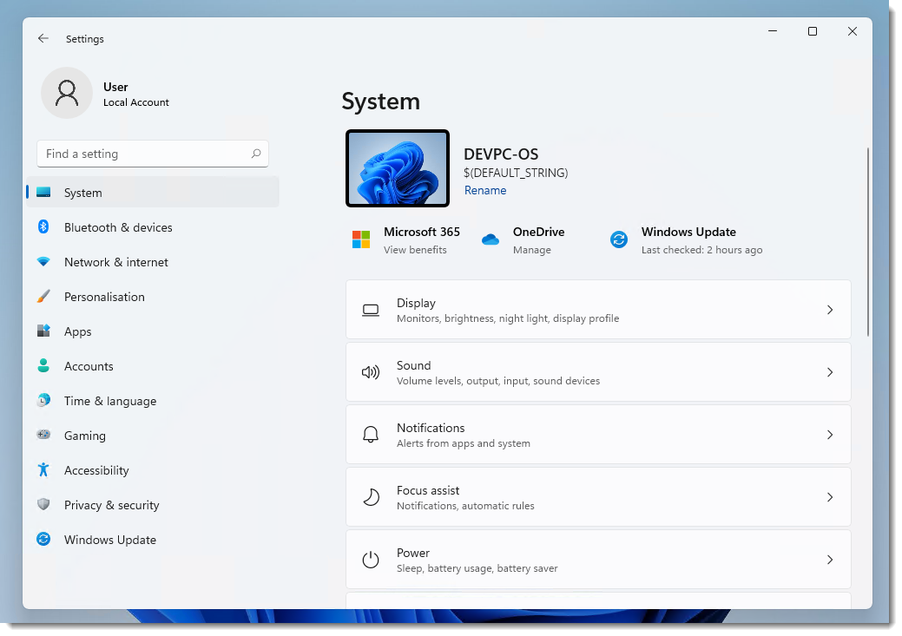The image size is (902, 636).
Task: Click the OneDrive cloud icon
Action: pos(491,239)
